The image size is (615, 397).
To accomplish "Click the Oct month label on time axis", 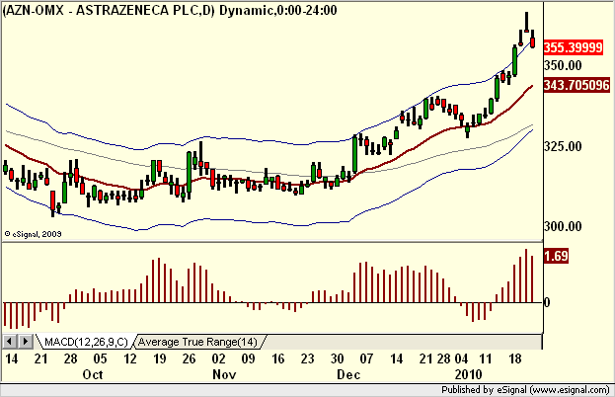I will [x=93, y=374].
